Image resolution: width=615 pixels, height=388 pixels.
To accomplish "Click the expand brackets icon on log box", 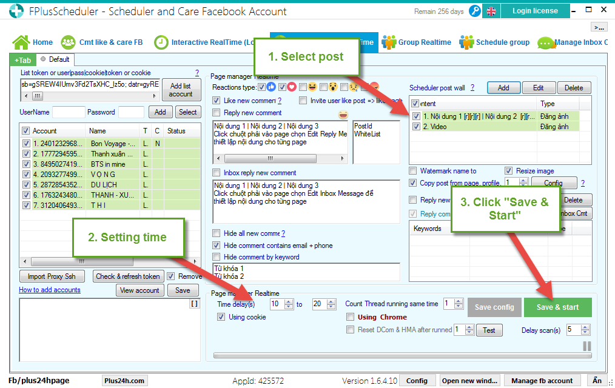I will point(195,304).
